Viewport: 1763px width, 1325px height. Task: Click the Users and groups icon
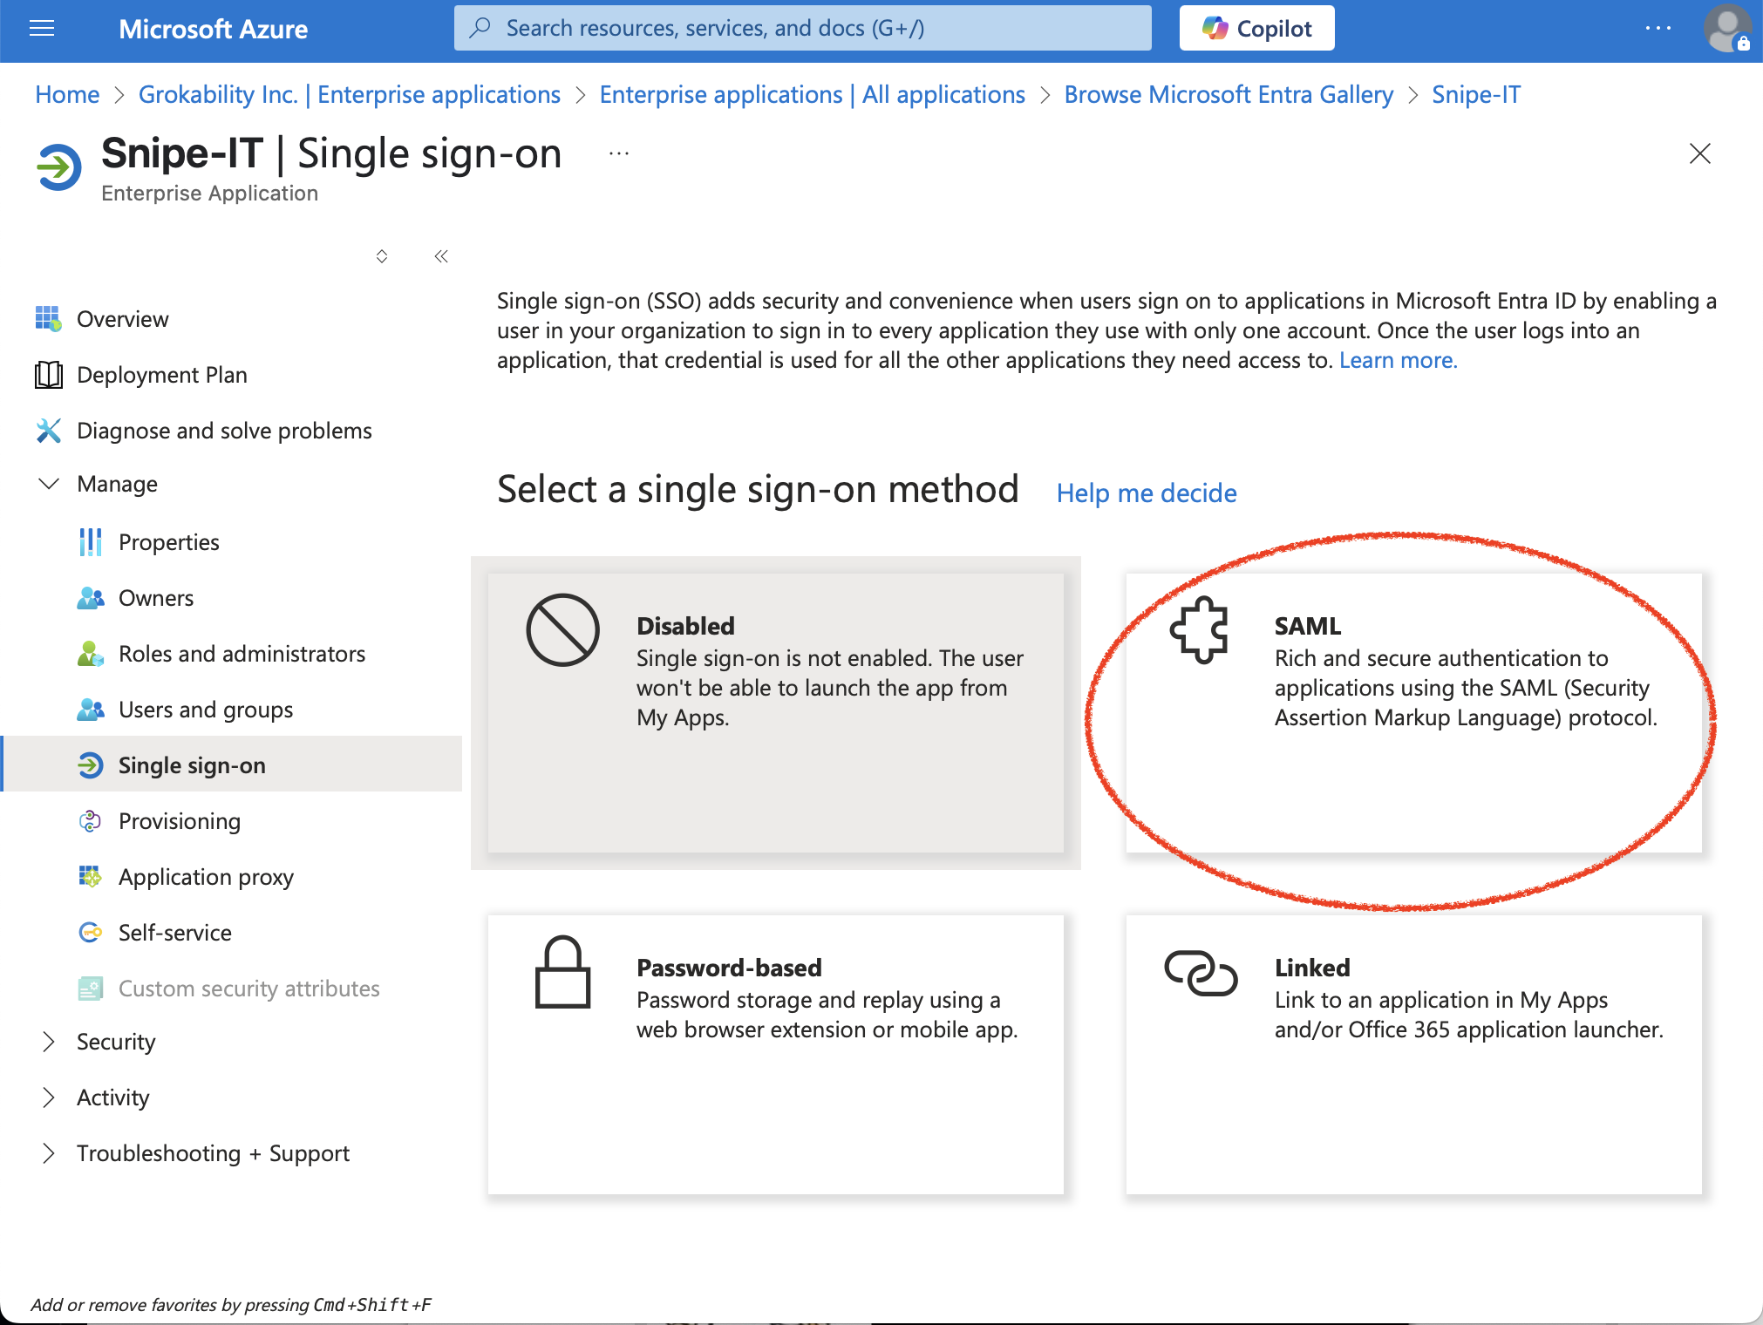pos(91,710)
